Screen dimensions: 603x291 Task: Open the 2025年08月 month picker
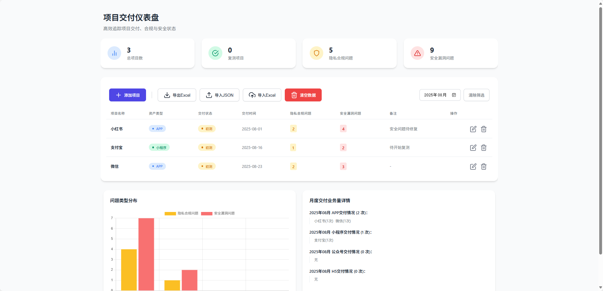click(x=435, y=95)
